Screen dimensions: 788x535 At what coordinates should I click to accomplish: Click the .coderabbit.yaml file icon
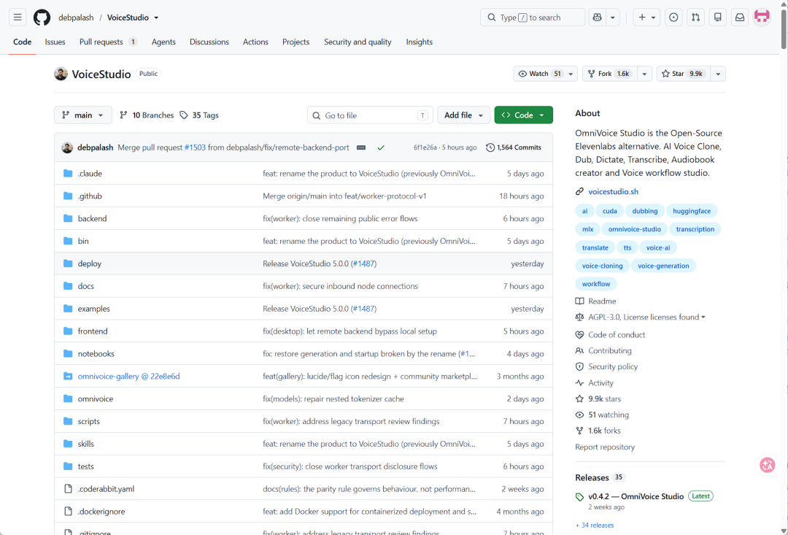[x=68, y=489]
